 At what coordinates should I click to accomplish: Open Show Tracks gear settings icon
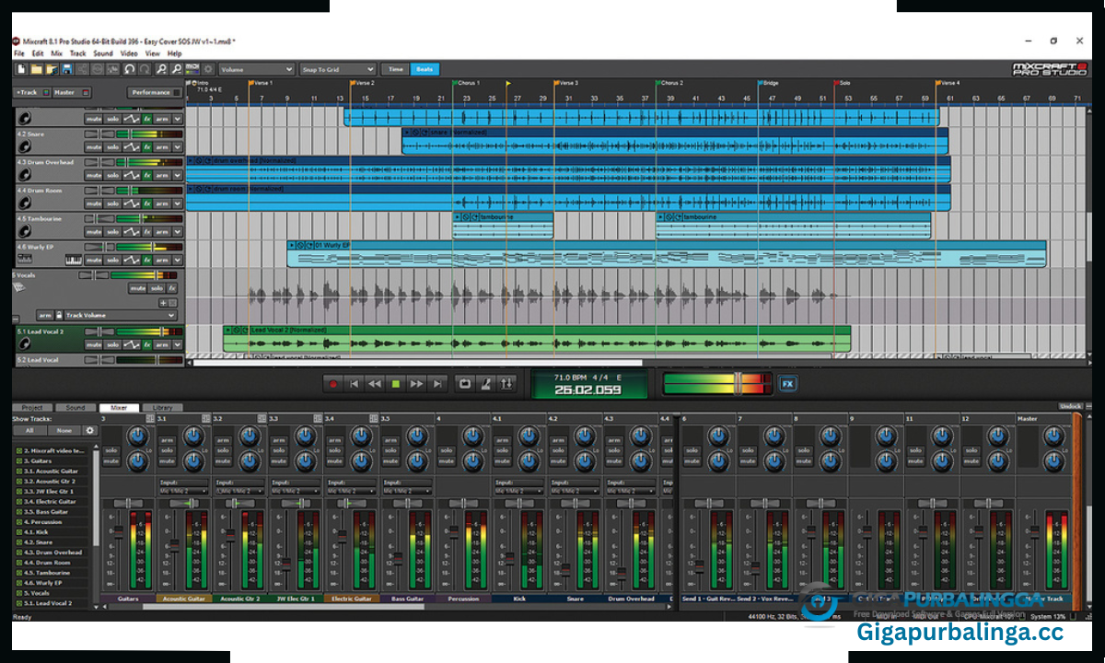[90, 431]
